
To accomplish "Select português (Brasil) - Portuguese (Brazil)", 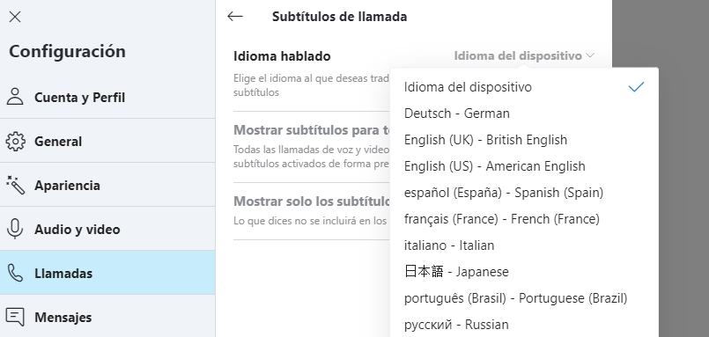I will (x=524, y=298).
